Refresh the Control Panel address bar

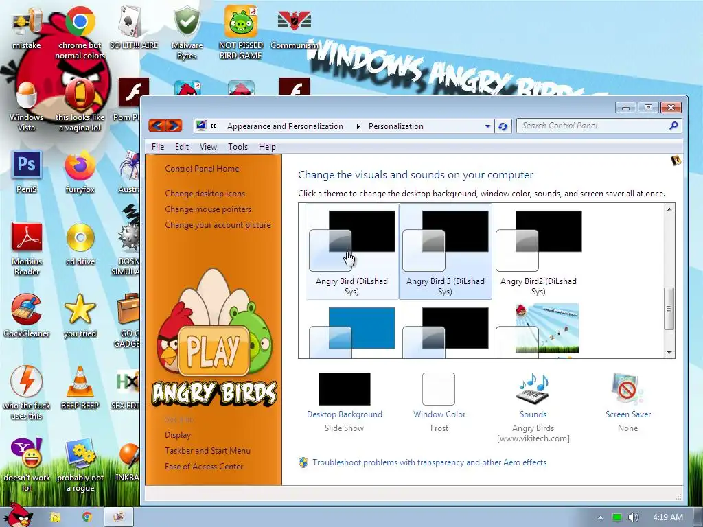(503, 126)
